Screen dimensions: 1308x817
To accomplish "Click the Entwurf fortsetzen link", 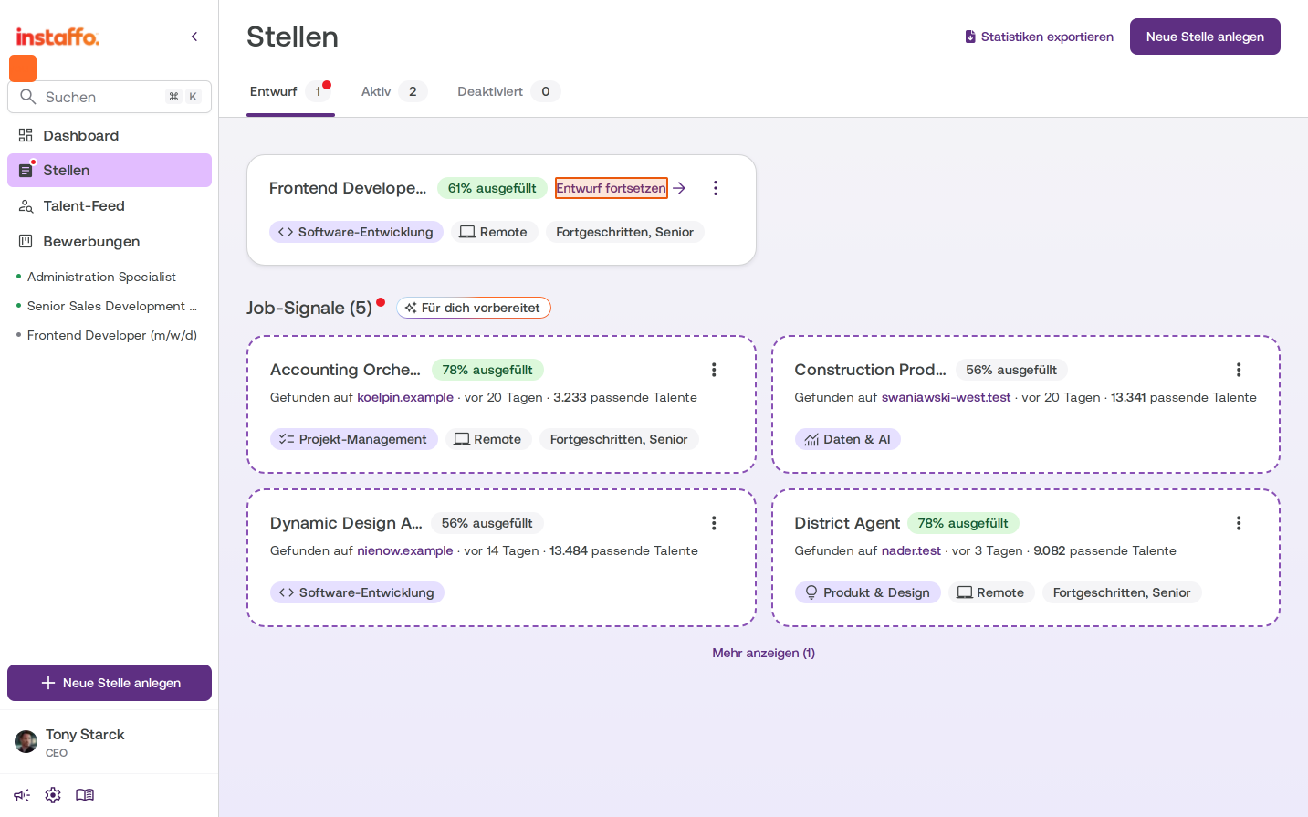I will coord(612,188).
